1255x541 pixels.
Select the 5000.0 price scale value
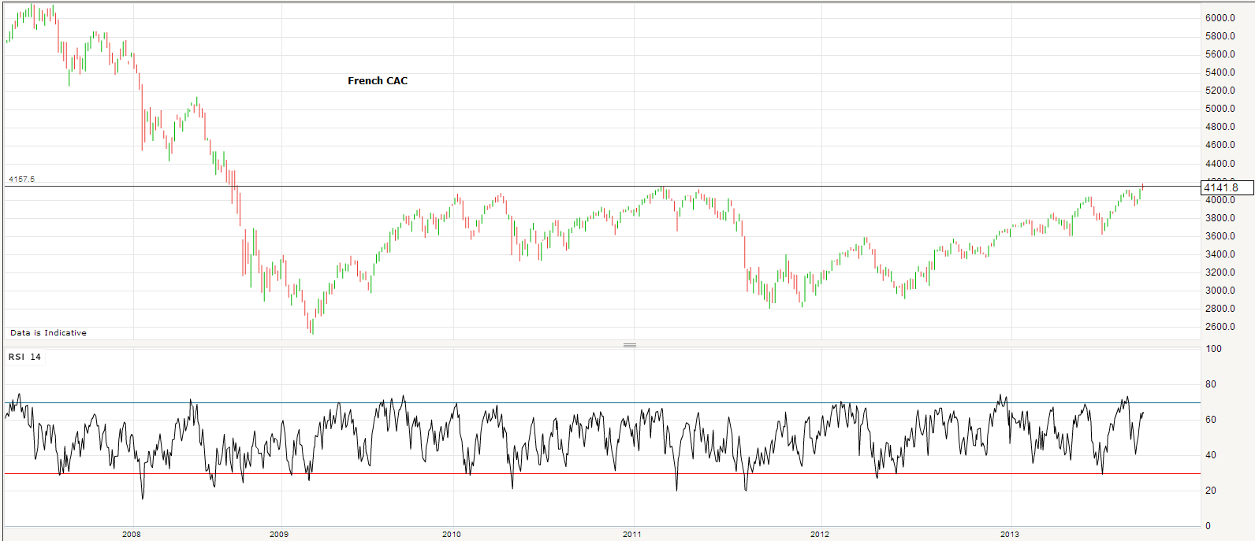pyautogui.click(x=1220, y=109)
